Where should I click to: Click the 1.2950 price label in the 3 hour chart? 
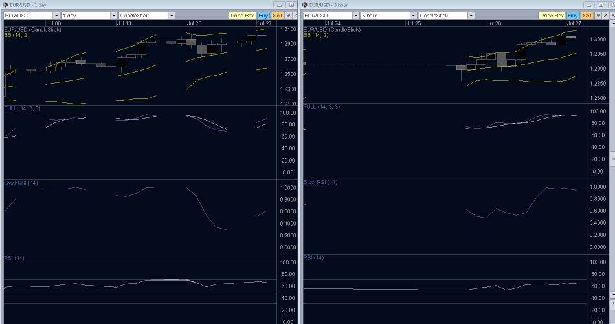(598, 54)
